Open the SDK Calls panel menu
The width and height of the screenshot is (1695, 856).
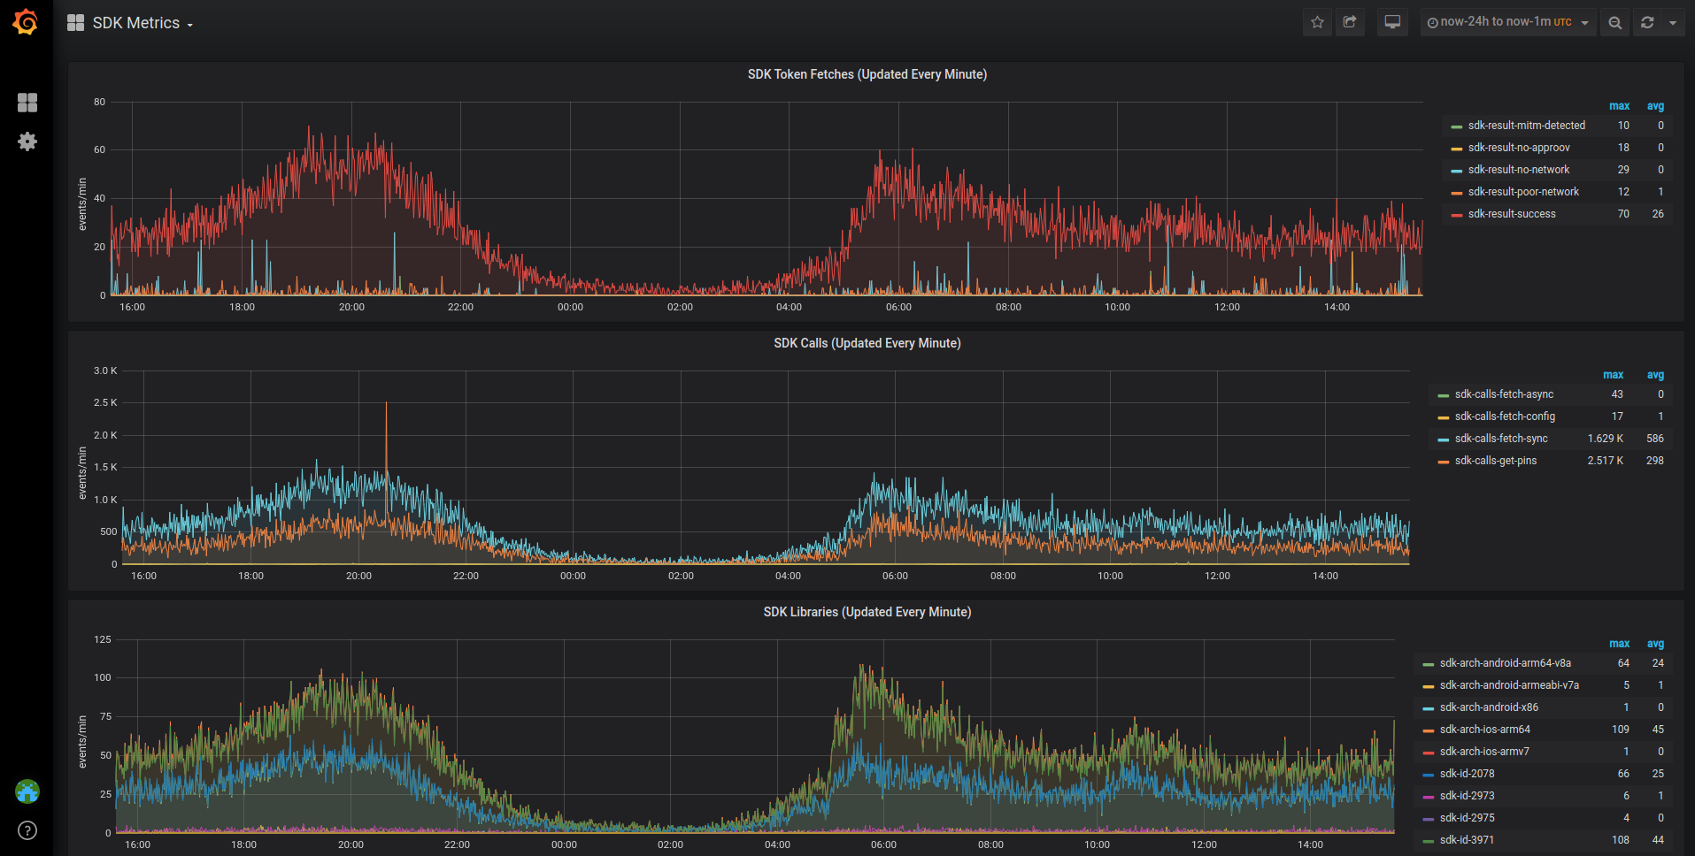[867, 343]
